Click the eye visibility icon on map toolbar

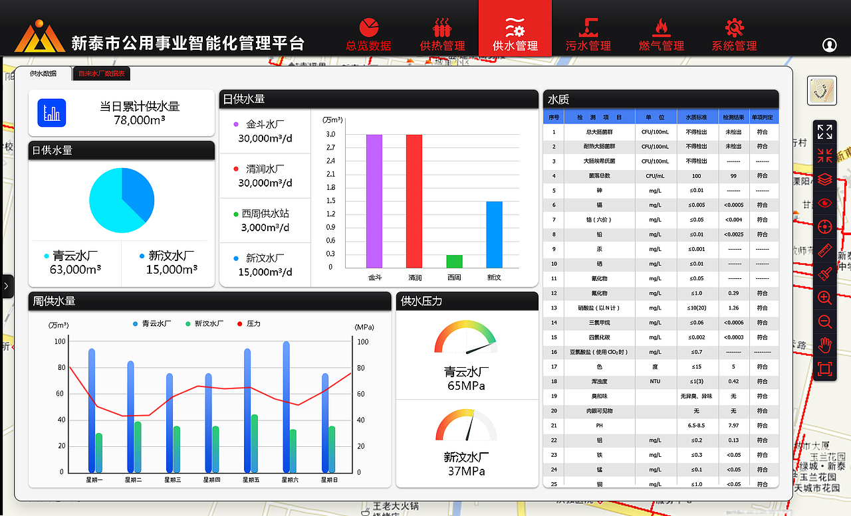click(824, 203)
